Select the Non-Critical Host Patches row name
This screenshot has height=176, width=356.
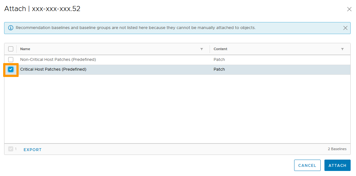tap(58, 60)
